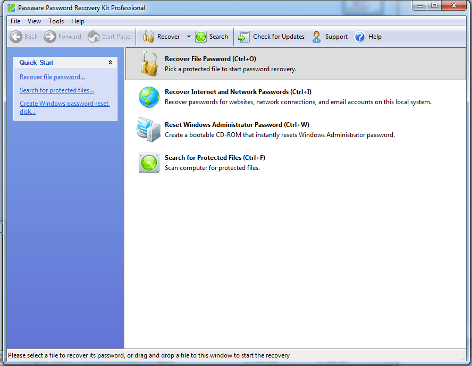Click the Recover file password link
Image resolution: width=472 pixels, height=366 pixels.
pos(53,77)
